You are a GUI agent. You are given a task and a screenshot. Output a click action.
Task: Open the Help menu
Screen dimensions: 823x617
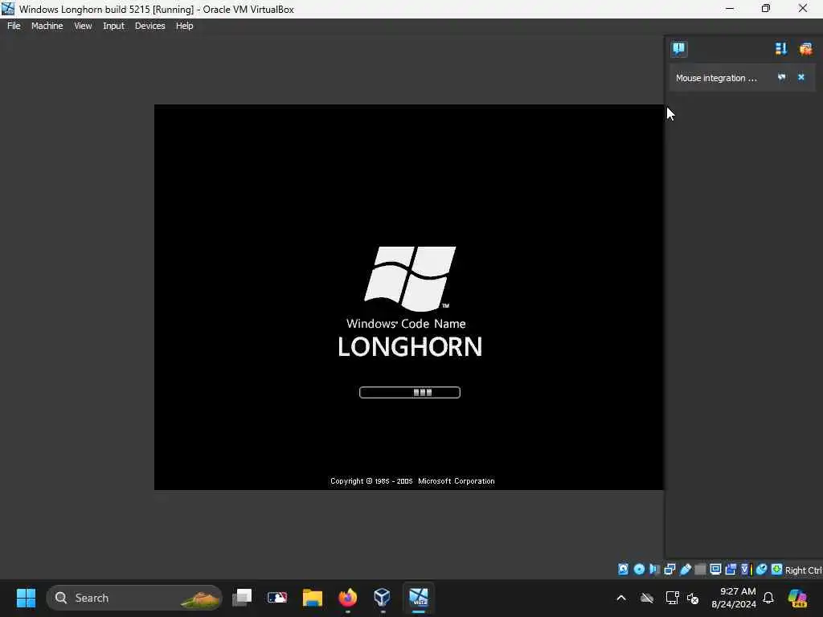coord(184,26)
